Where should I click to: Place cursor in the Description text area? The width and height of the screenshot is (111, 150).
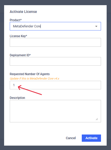(55, 111)
